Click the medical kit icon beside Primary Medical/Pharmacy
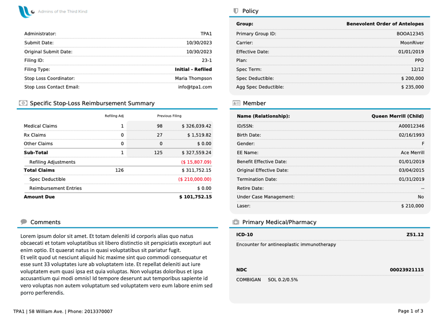444x325 pixels. 236,222
